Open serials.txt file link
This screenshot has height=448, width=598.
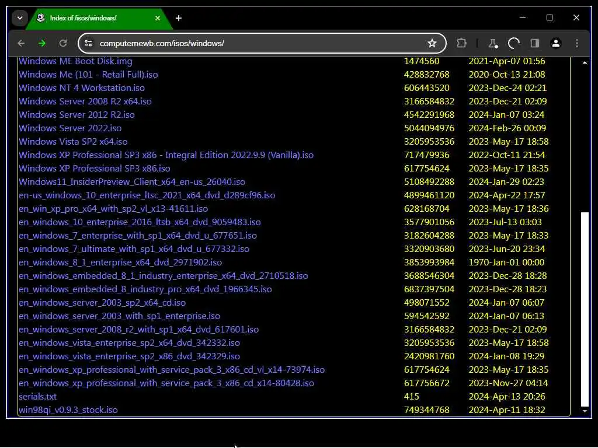pyautogui.click(x=38, y=397)
